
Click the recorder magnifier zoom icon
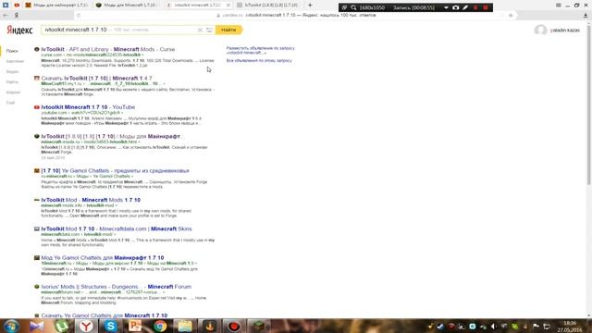353,7
